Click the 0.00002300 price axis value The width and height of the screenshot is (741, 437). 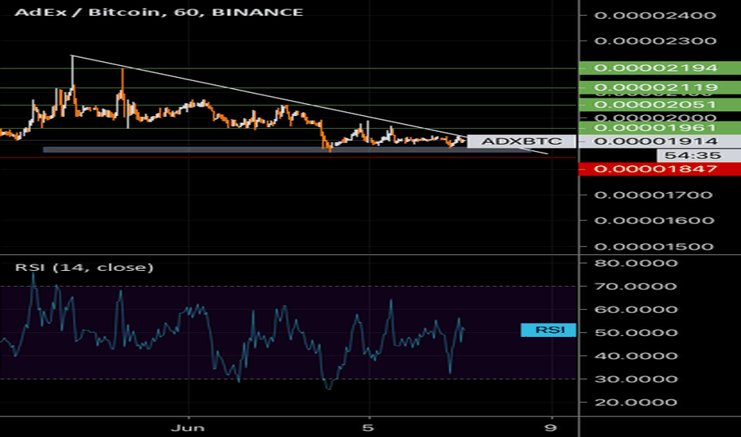[655, 41]
